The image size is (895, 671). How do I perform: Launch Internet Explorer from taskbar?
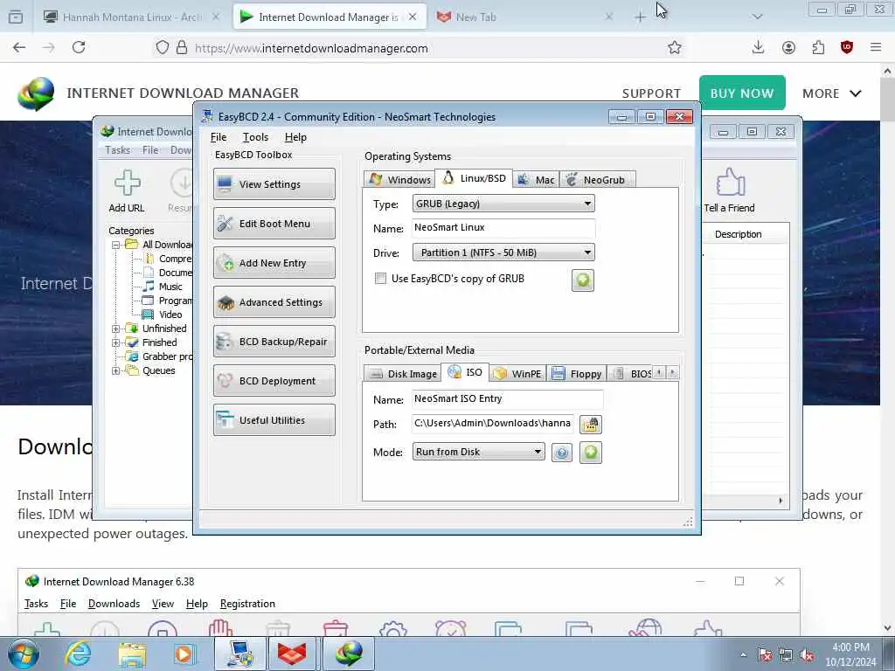click(x=78, y=654)
